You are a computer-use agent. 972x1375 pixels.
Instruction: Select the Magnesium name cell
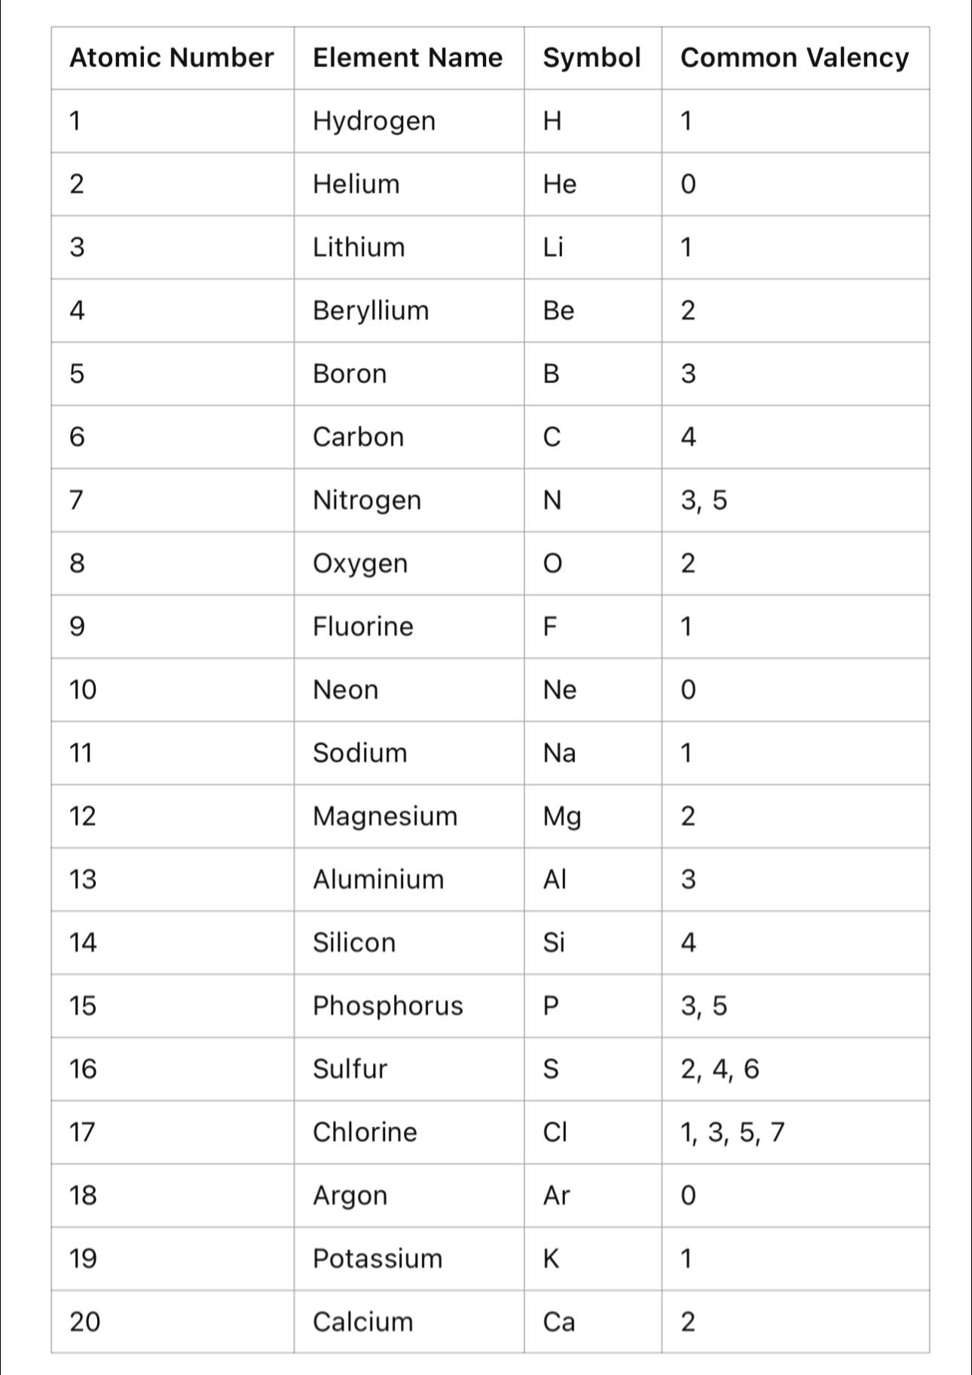(409, 817)
